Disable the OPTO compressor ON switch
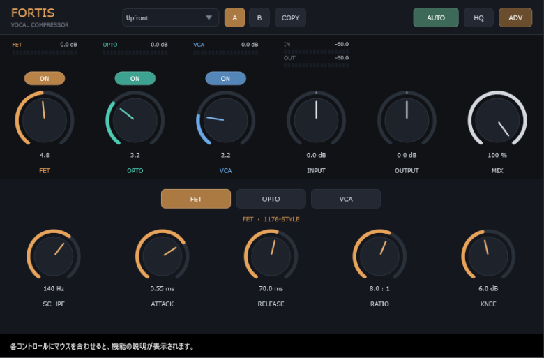 pyautogui.click(x=135, y=78)
